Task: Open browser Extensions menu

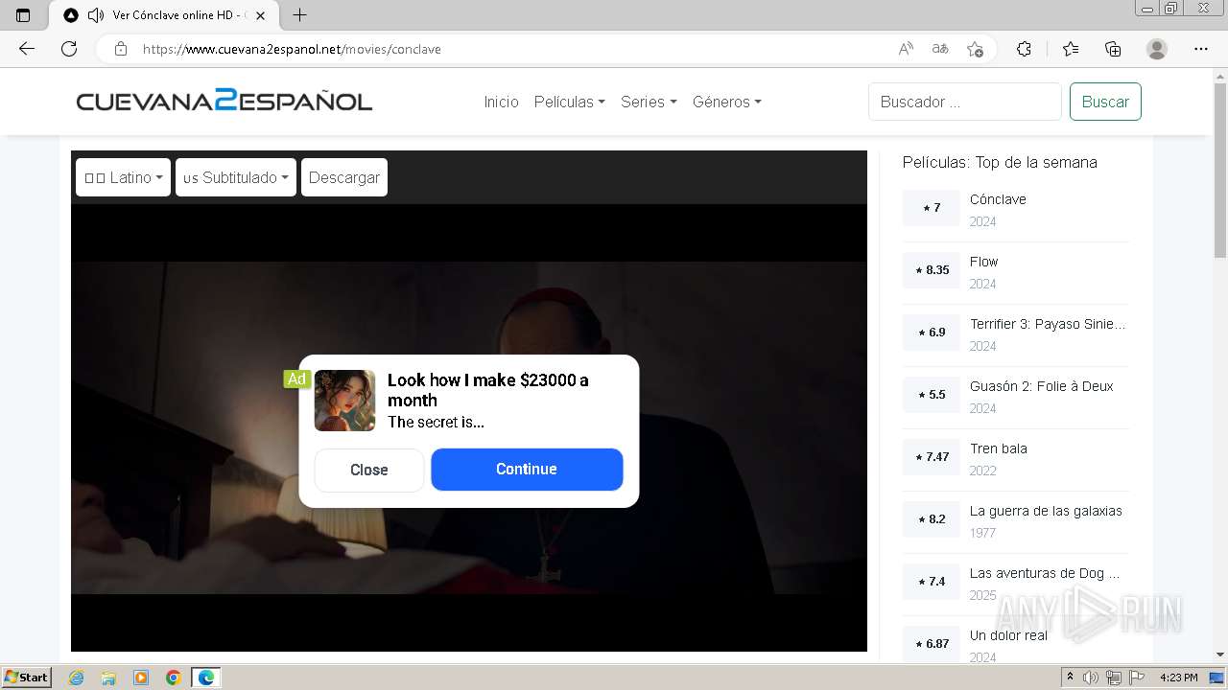Action: 1024,49
